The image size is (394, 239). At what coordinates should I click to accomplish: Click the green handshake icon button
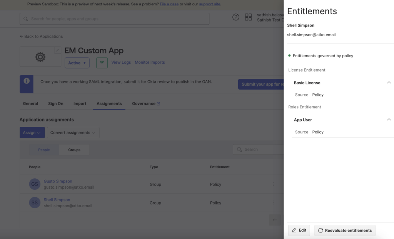point(102,63)
